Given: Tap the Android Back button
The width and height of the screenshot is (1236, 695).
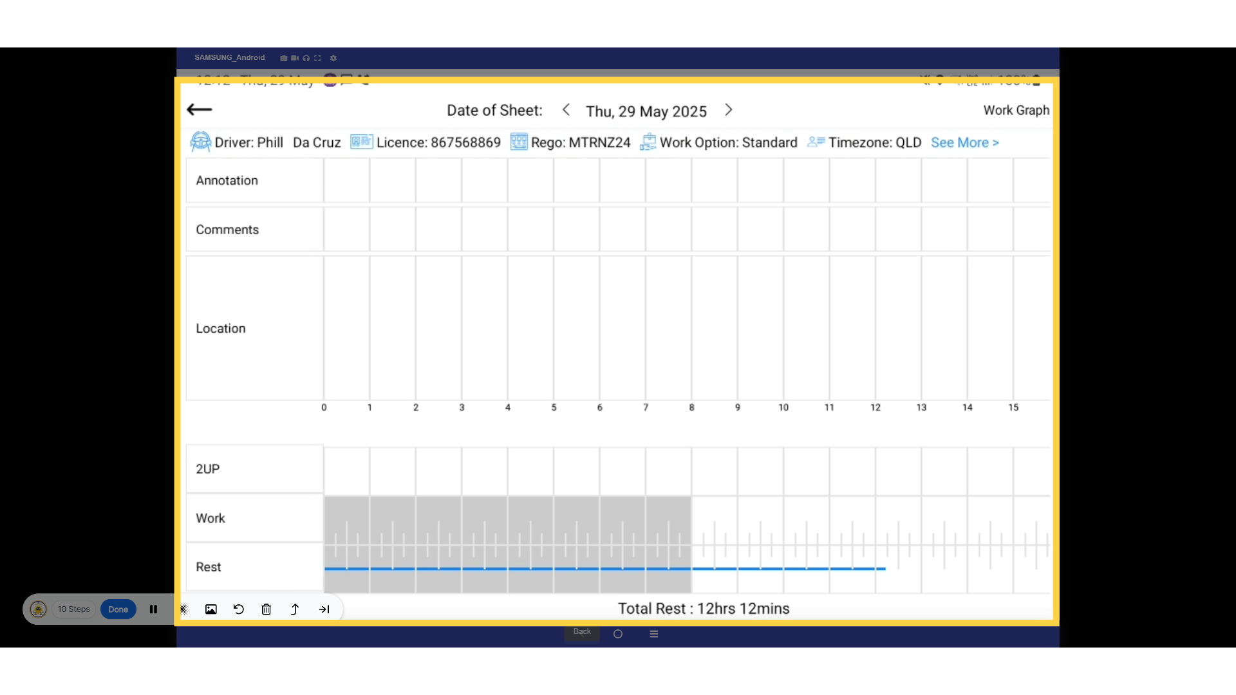Looking at the screenshot, I should 582,632.
